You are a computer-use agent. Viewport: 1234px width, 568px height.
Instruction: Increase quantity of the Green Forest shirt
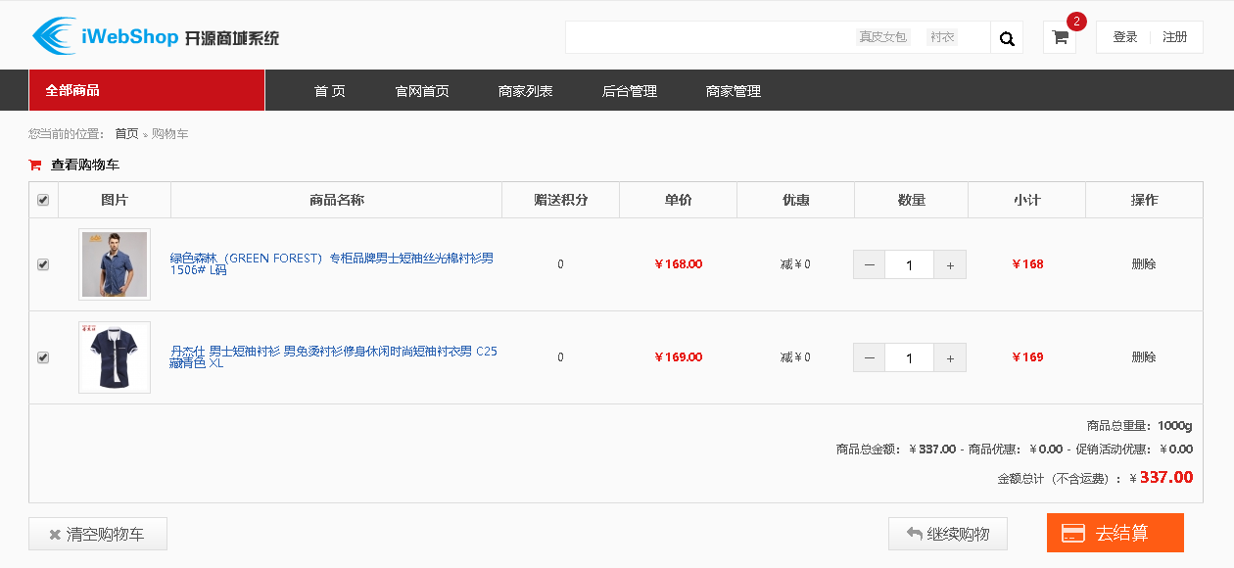click(950, 264)
